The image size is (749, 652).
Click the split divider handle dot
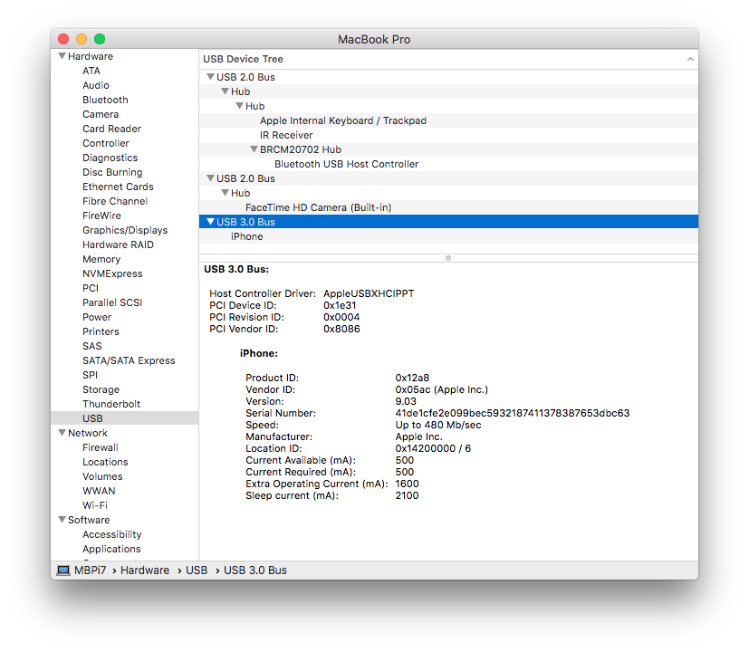[448, 258]
